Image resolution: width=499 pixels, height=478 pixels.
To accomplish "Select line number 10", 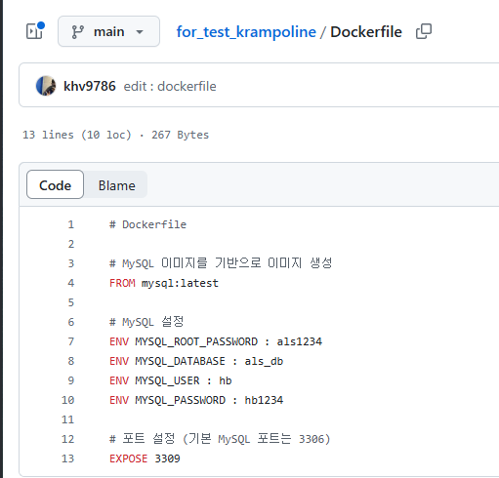I will 68,400.
